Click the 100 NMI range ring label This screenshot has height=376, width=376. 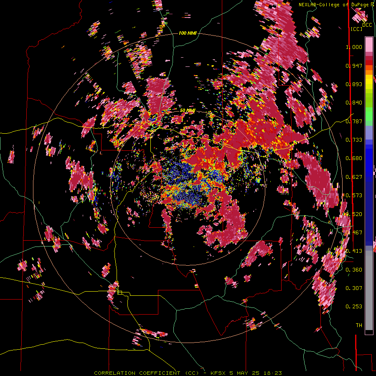coord(188,33)
